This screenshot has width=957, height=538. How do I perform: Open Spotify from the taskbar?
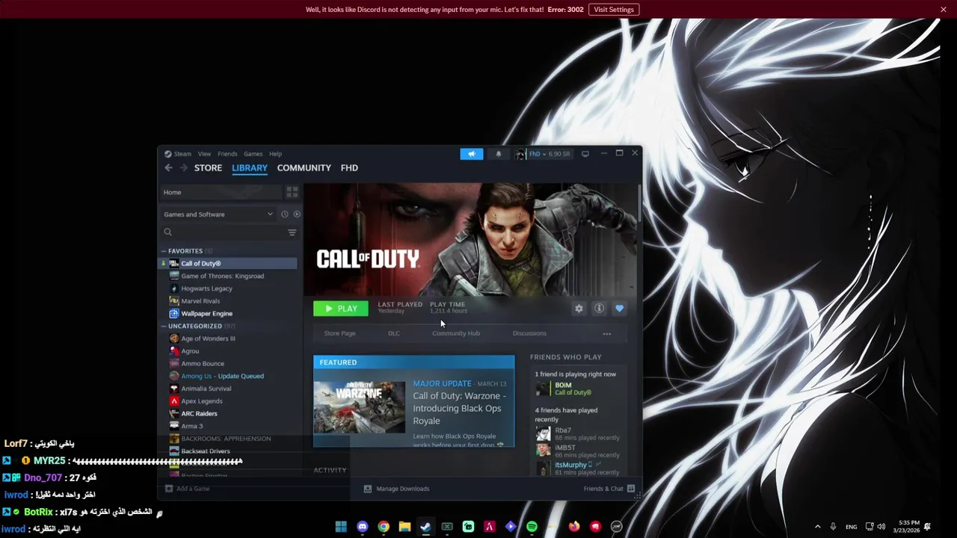point(532,527)
